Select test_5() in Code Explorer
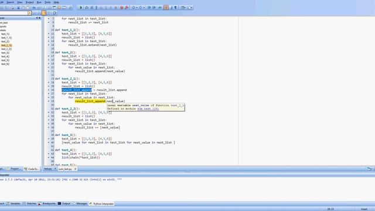 [x=5, y=60]
